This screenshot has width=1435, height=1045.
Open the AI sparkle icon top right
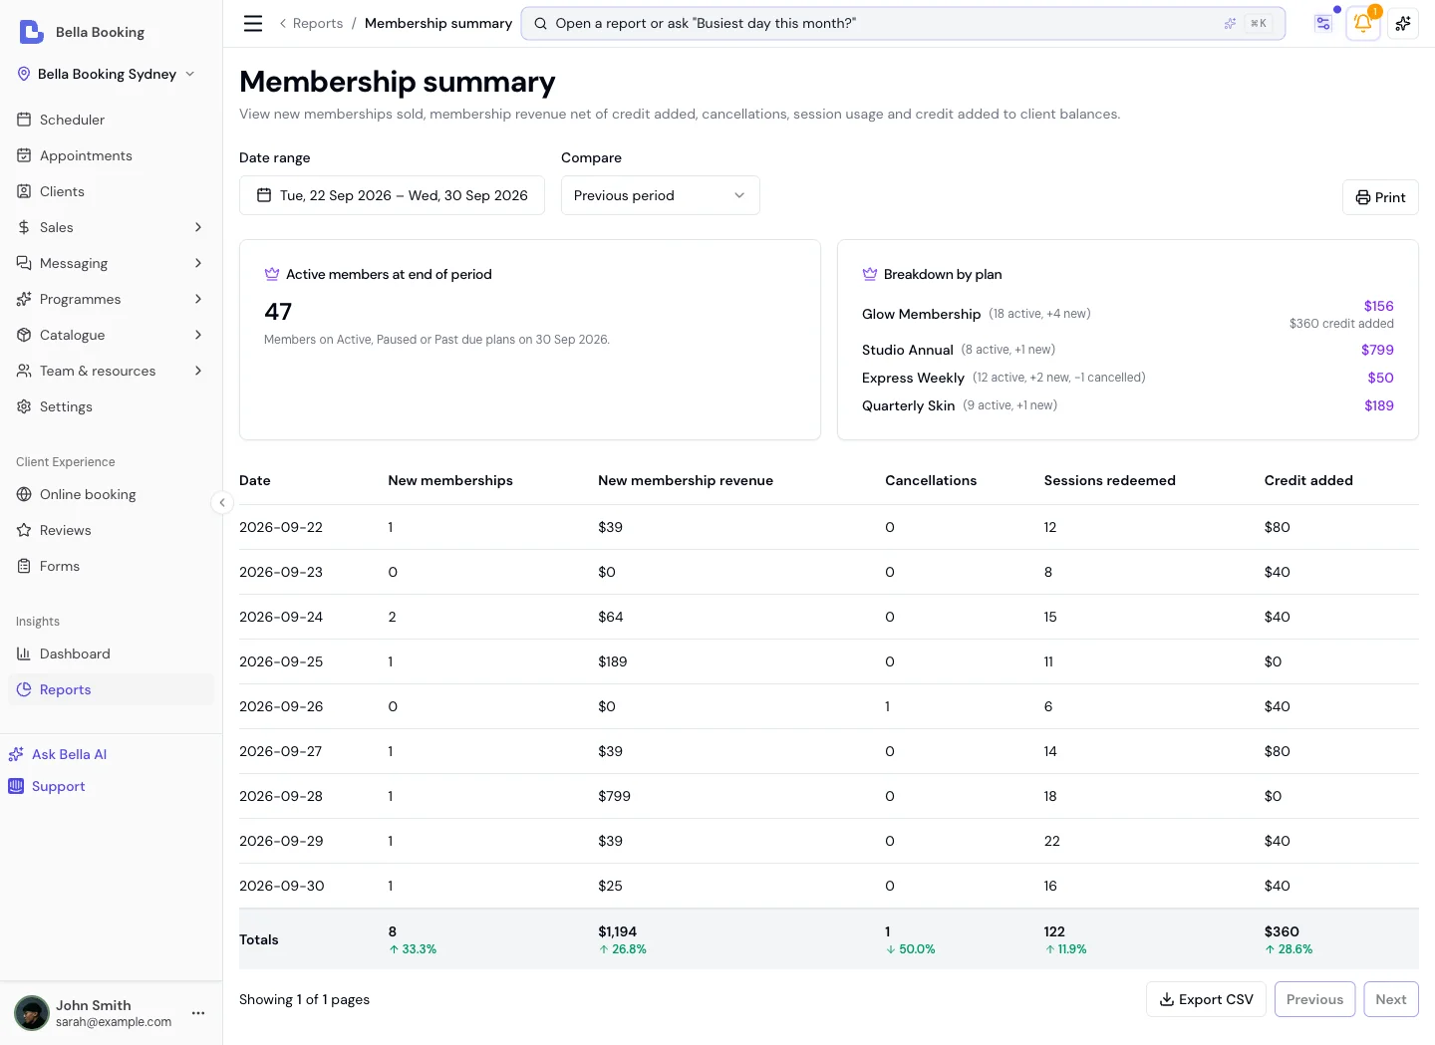(x=1403, y=23)
